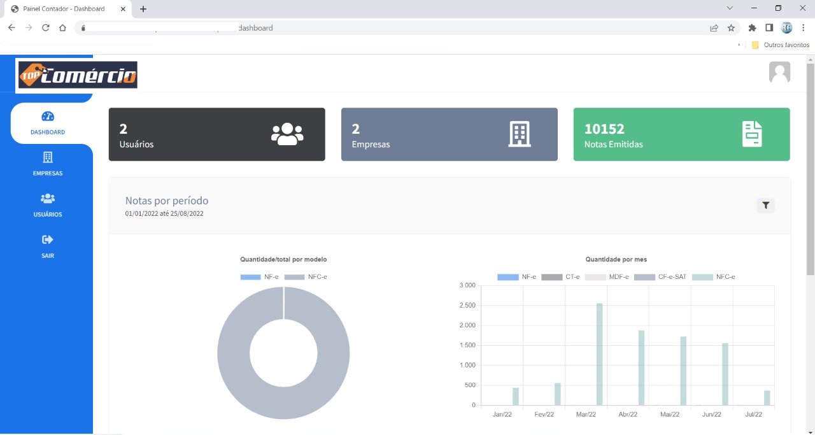The height and width of the screenshot is (435, 815).
Task: Open the Dashboard speedometer icon in sidebar
Action: 48,117
